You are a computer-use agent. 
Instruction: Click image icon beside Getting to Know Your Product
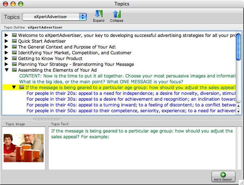point(14,58)
